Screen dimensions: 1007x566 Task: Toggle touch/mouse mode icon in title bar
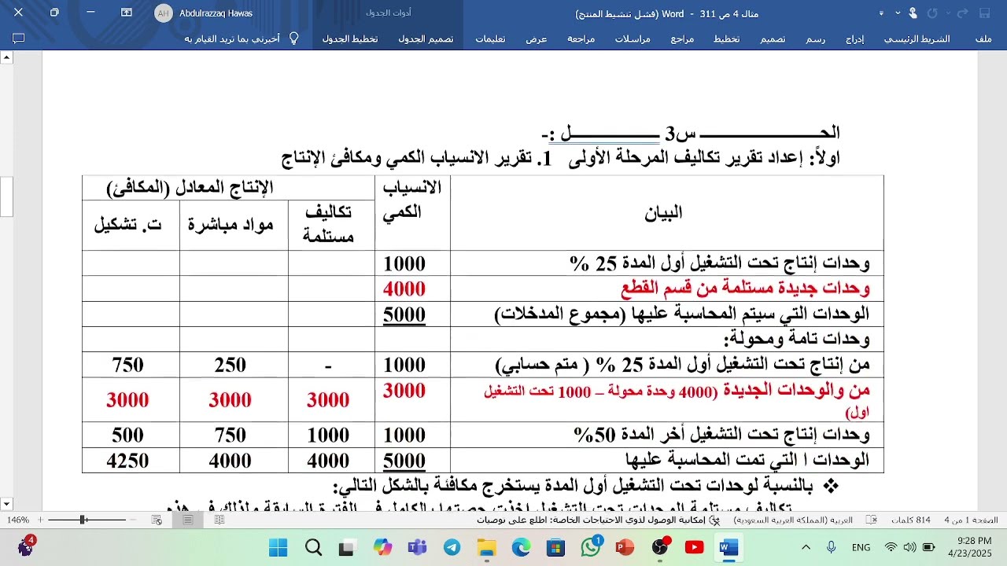913,13
